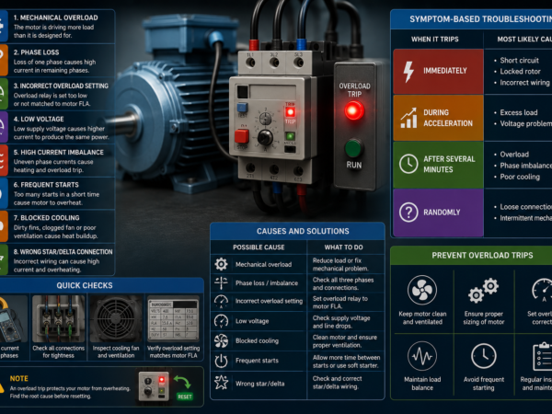The width and height of the screenshot is (552, 414).
Task: Click the OVERLOAD TRIP label on control box
Action: coord(354,90)
